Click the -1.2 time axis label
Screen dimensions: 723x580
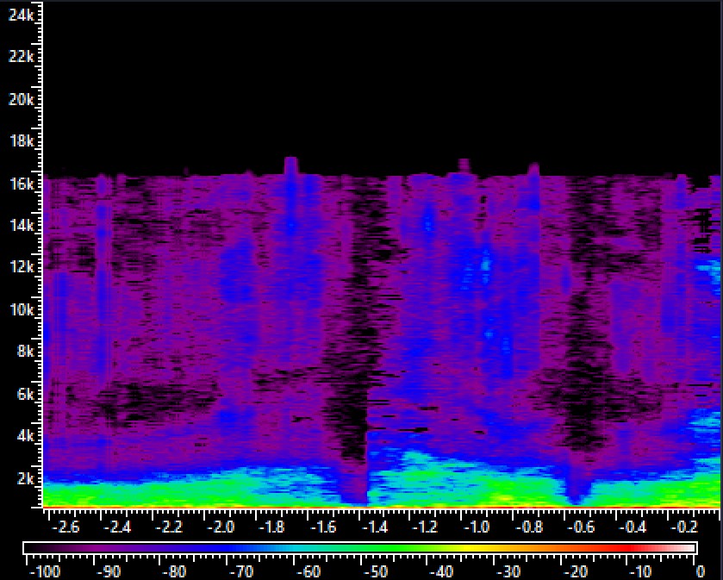[426, 527]
